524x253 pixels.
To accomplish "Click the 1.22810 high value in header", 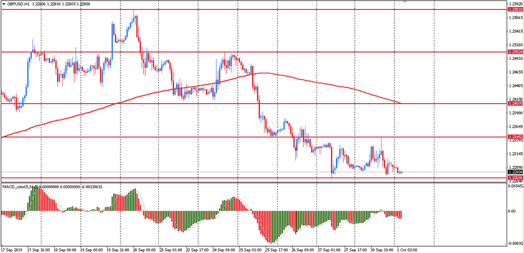I will click(53, 4).
